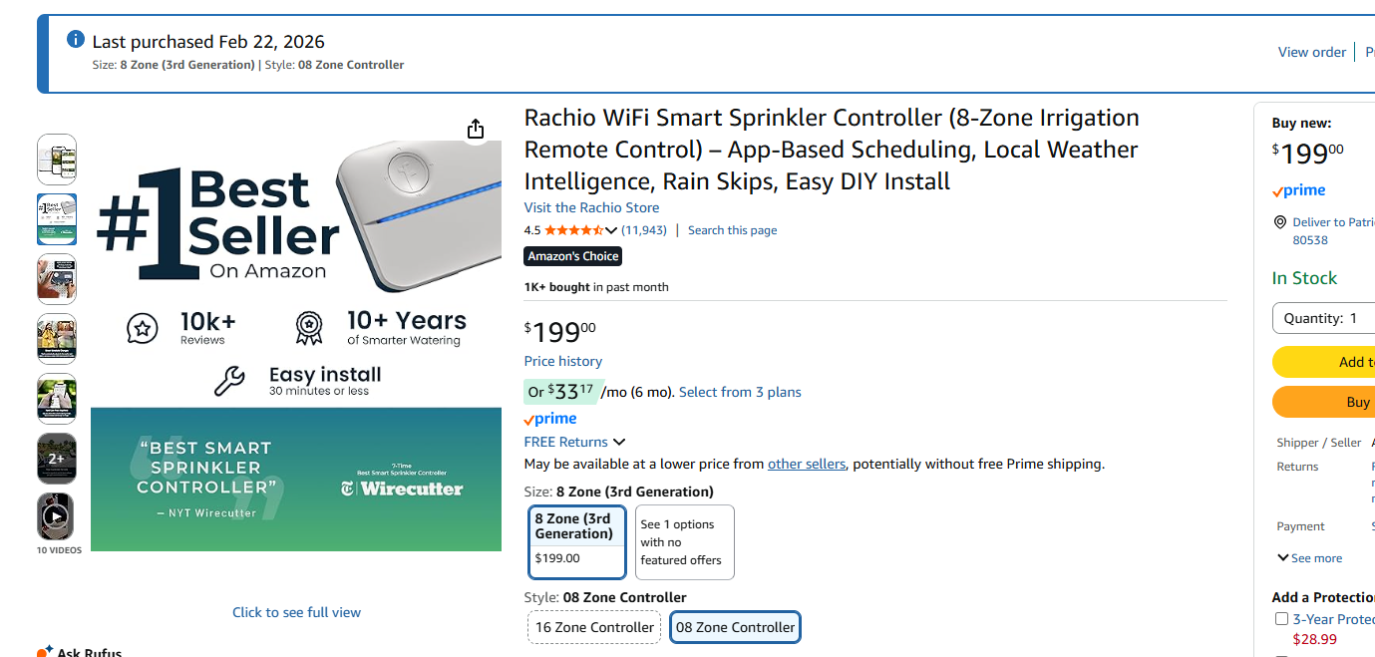Viewport: 1375px width, 657px height.
Task: Click the info icon beside Last purchased
Action: pyautogui.click(x=75, y=40)
